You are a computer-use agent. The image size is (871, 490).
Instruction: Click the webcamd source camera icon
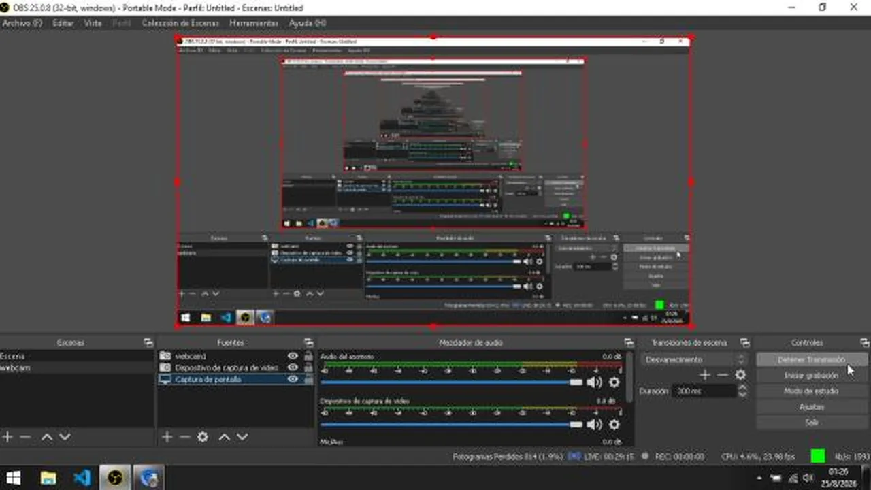click(x=165, y=356)
